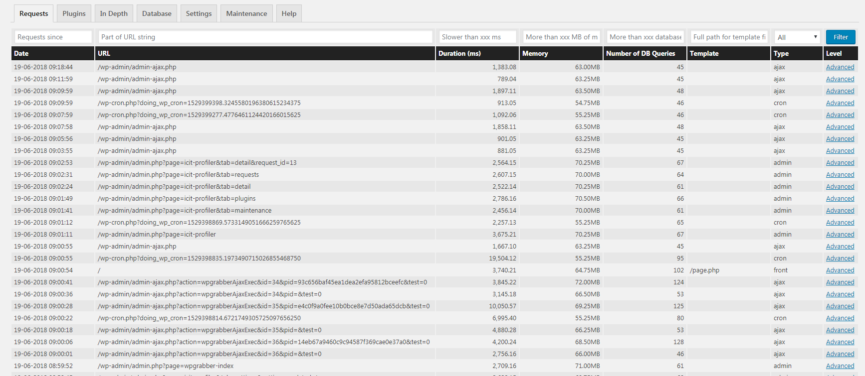Screen dimensions: 865x376
Task: Click the Part of URL string field
Action: tap(265, 37)
